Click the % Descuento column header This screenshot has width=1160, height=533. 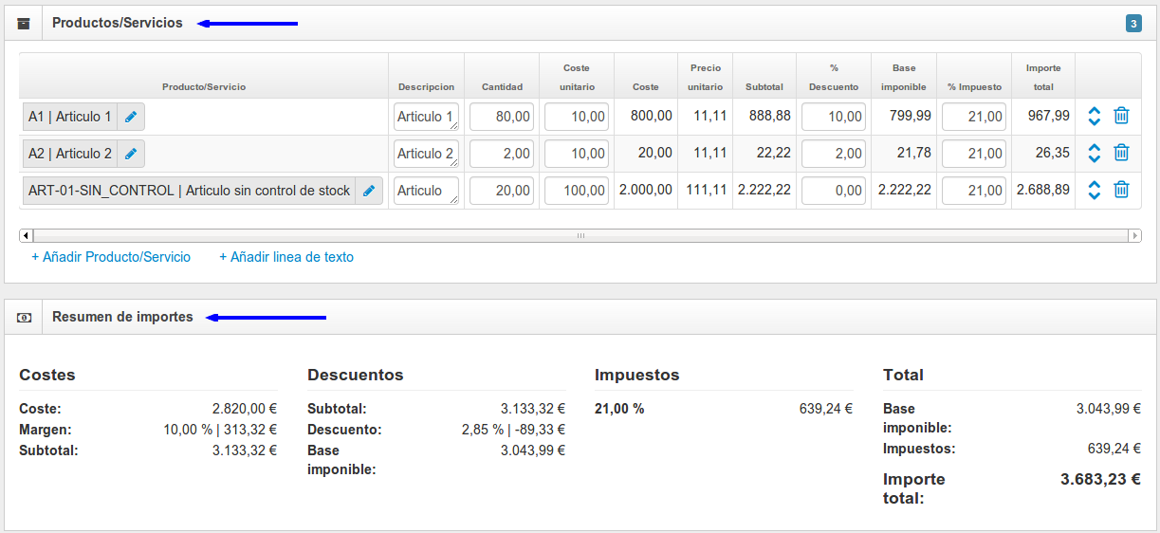[x=834, y=78]
